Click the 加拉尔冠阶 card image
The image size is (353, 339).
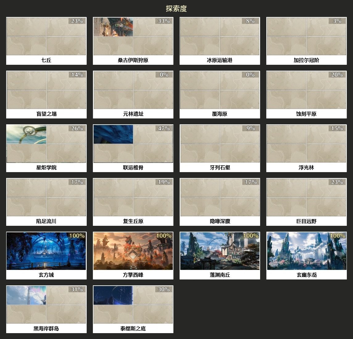306,36
